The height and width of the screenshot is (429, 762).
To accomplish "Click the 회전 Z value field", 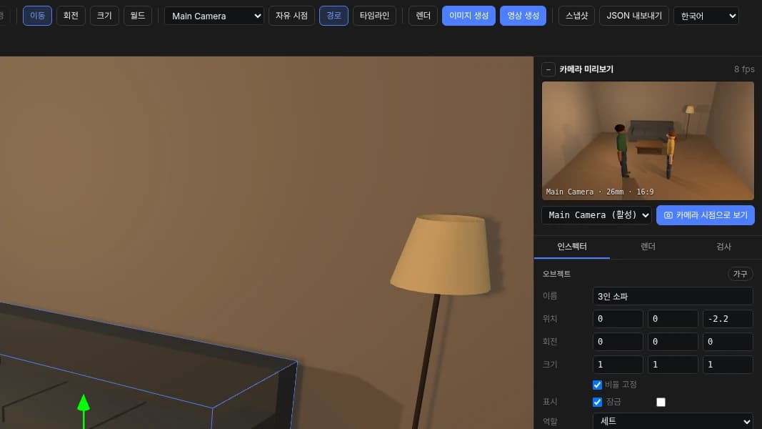I will click(728, 342).
